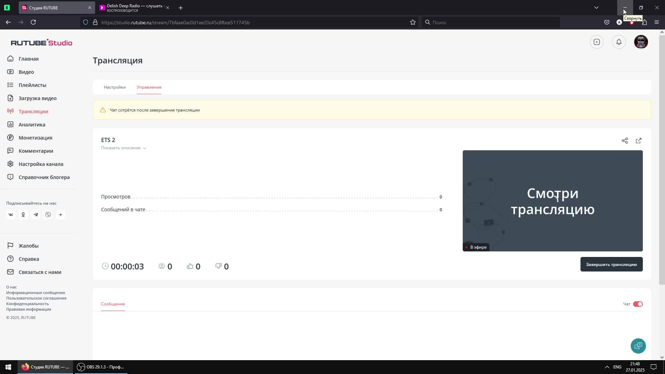Open the browser hamburger menu
This screenshot has width=665, height=374.
pos(657,22)
